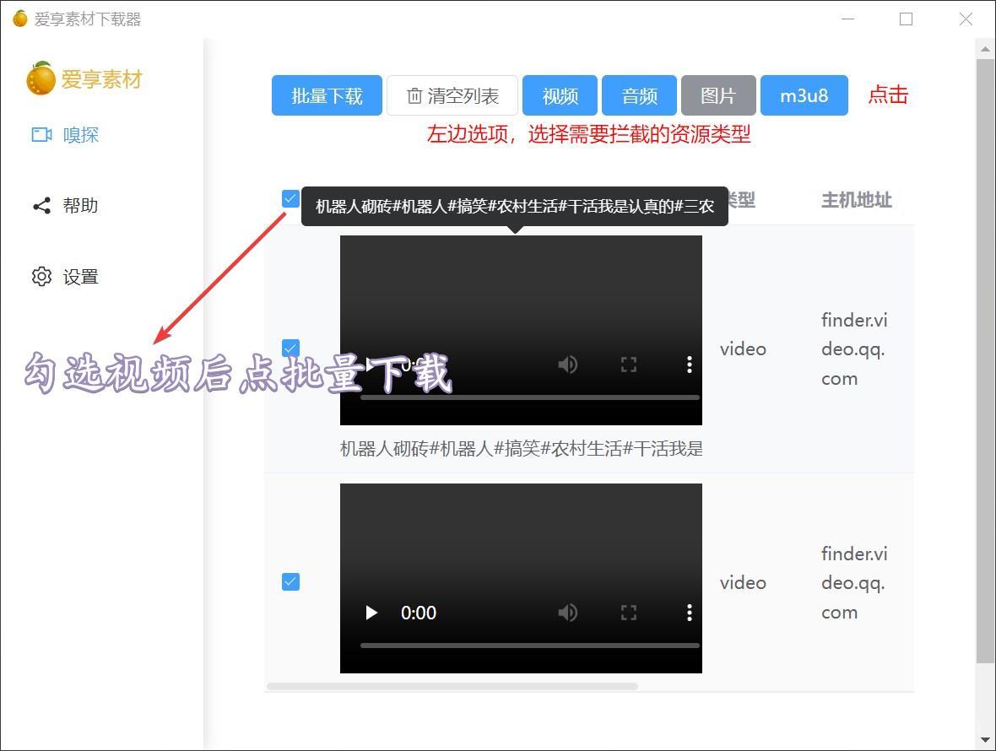Image resolution: width=996 pixels, height=751 pixels.
Task: Click the horizontal scrollbar under the table
Action: [x=452, y=686]
